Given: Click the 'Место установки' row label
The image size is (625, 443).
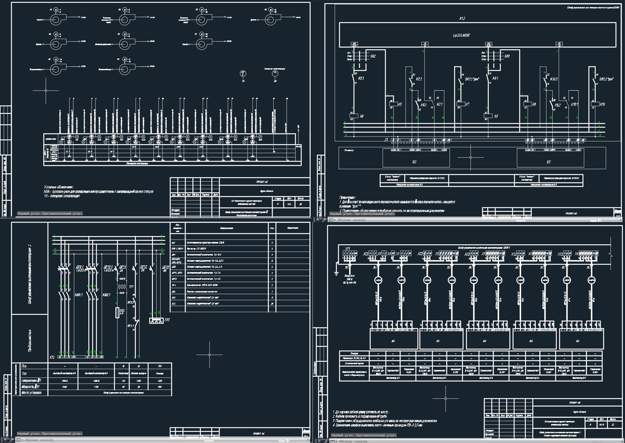Looking at the screenshot, I should pos(31,393).
